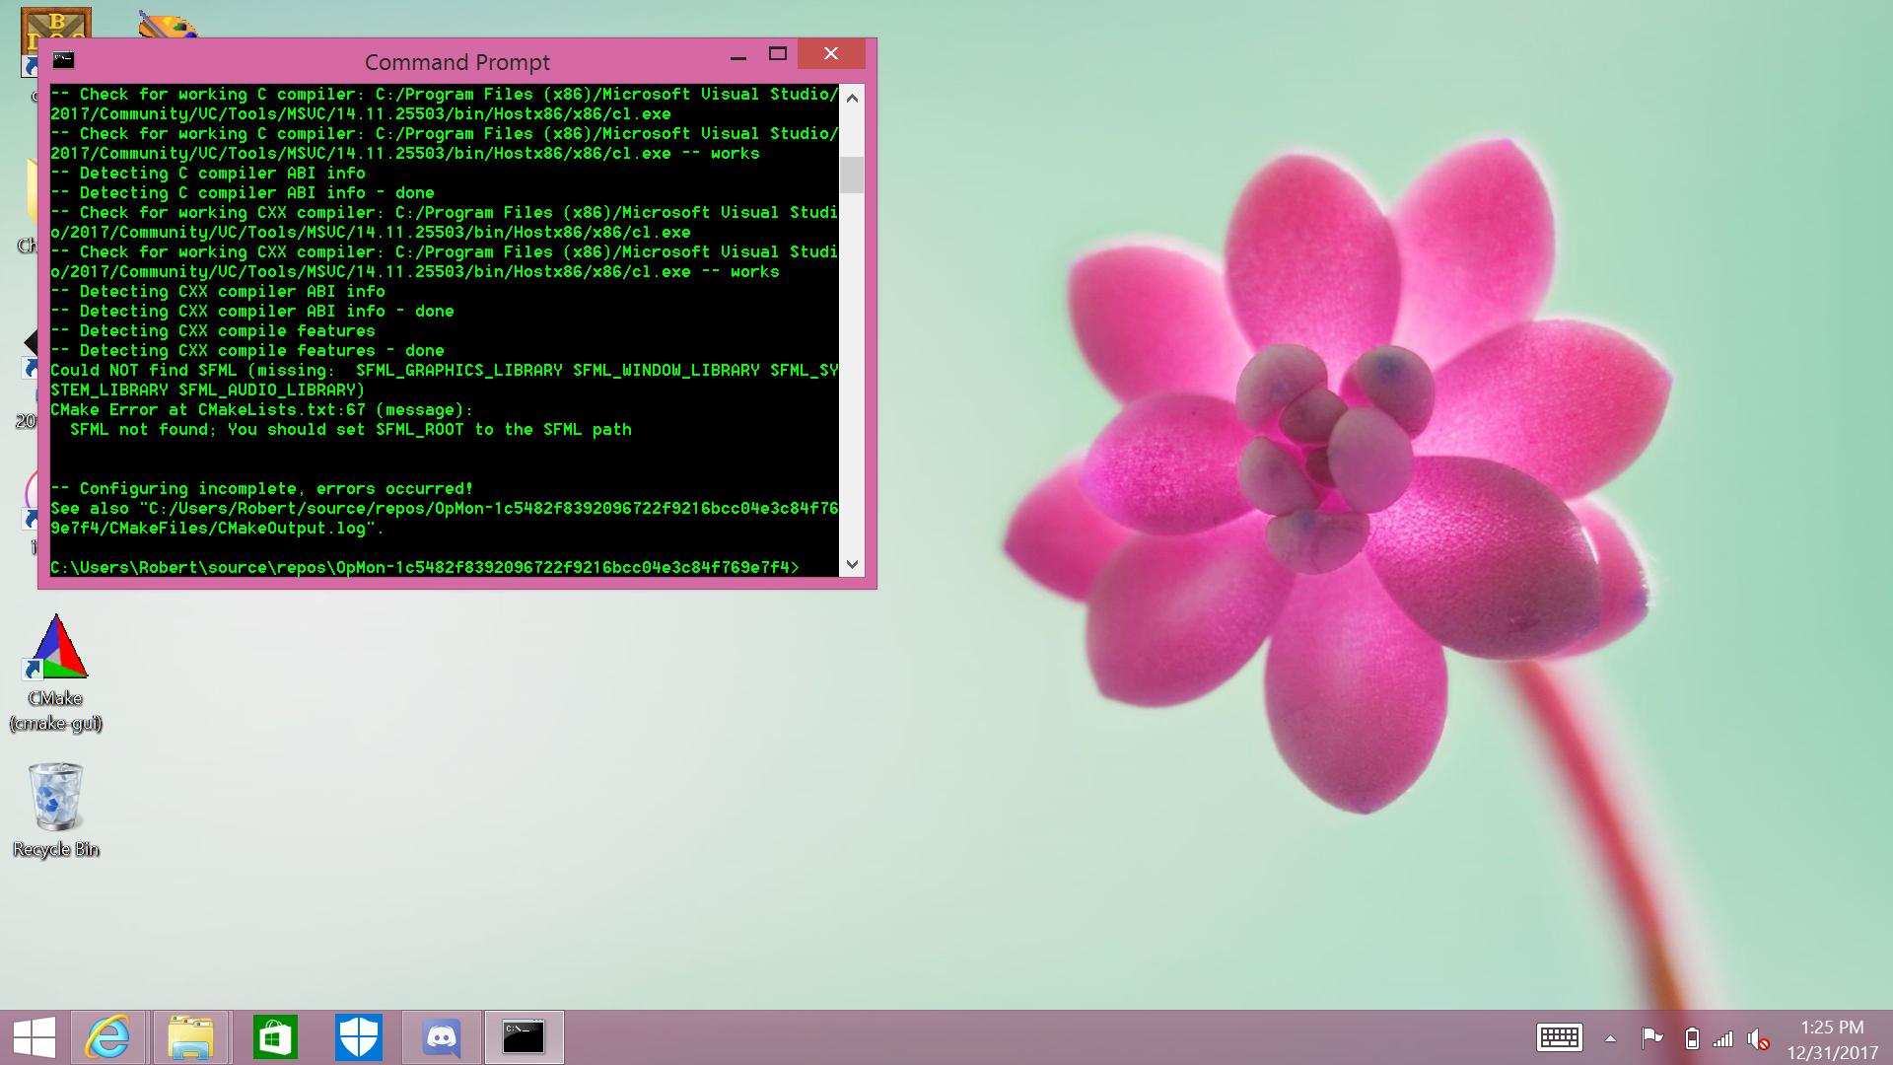Image resolution: width=1893 pixels, height=1065 pixels.
Task: Open Windows Defender shield icon
Action: point(359,1037)
